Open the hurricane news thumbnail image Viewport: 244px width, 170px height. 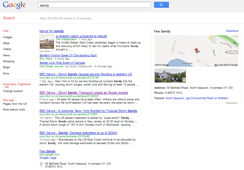pyautogui.click(x=47, y=42)
